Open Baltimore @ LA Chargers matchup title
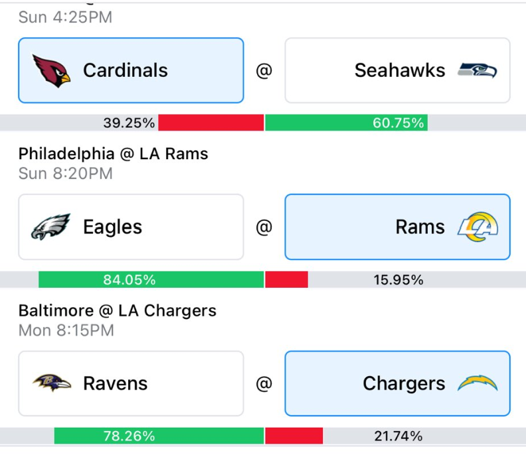The width and height of the screenshot is (526, 455). click(118, 310)
